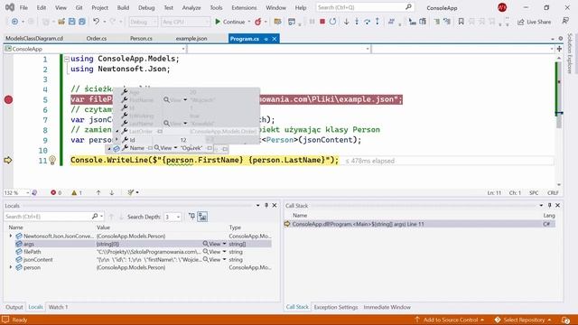Expand the person variable row

[x=11, y=267]
